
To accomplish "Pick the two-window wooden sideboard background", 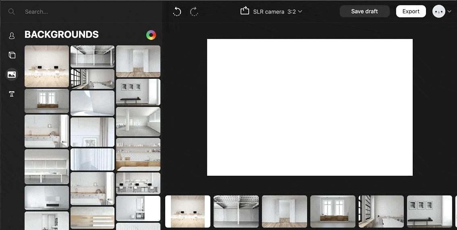I will click(47, 101).
